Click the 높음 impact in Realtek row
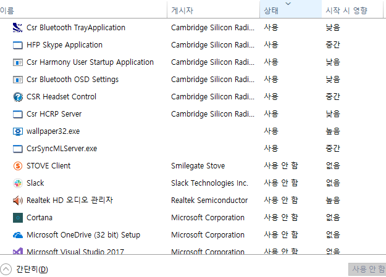This screenshot has width=386, height=277. (x=333, y=201)
